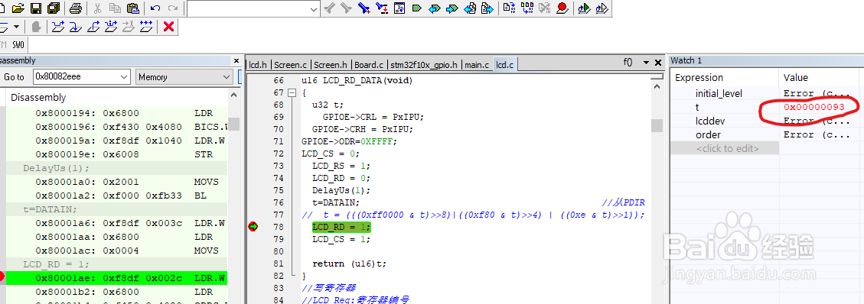Jump to the next bookmark
This screenshot has width=864, height=304.
(452, 8)
